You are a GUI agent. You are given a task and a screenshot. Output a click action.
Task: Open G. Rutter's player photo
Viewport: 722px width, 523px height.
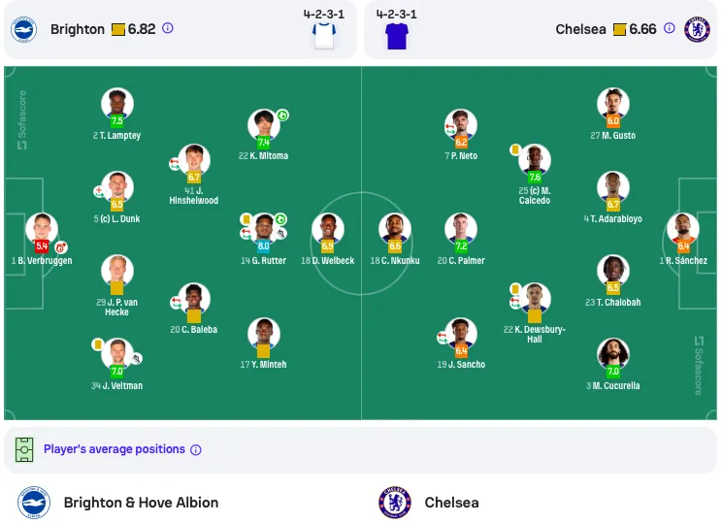[x=264, y=228]
